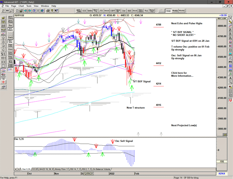Open the Chart menu
Screen dimensions: 233x179
(21, 6)
